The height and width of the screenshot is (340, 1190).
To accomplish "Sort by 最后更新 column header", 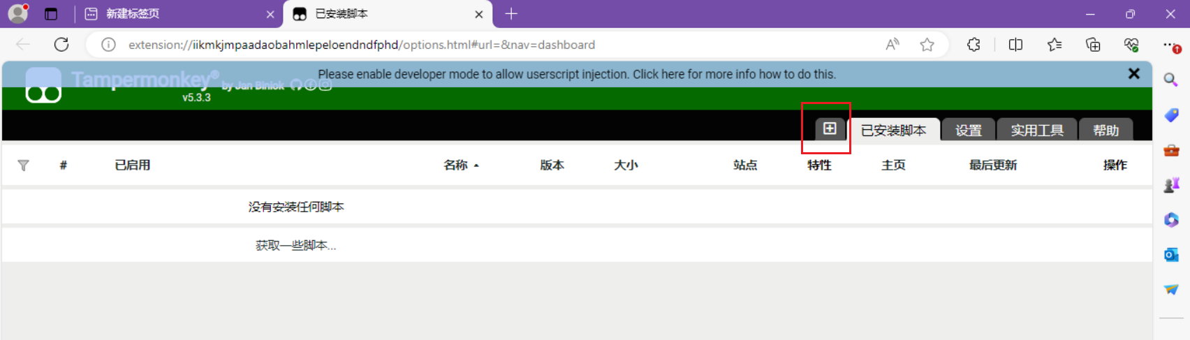I will (x=992, y=165).
